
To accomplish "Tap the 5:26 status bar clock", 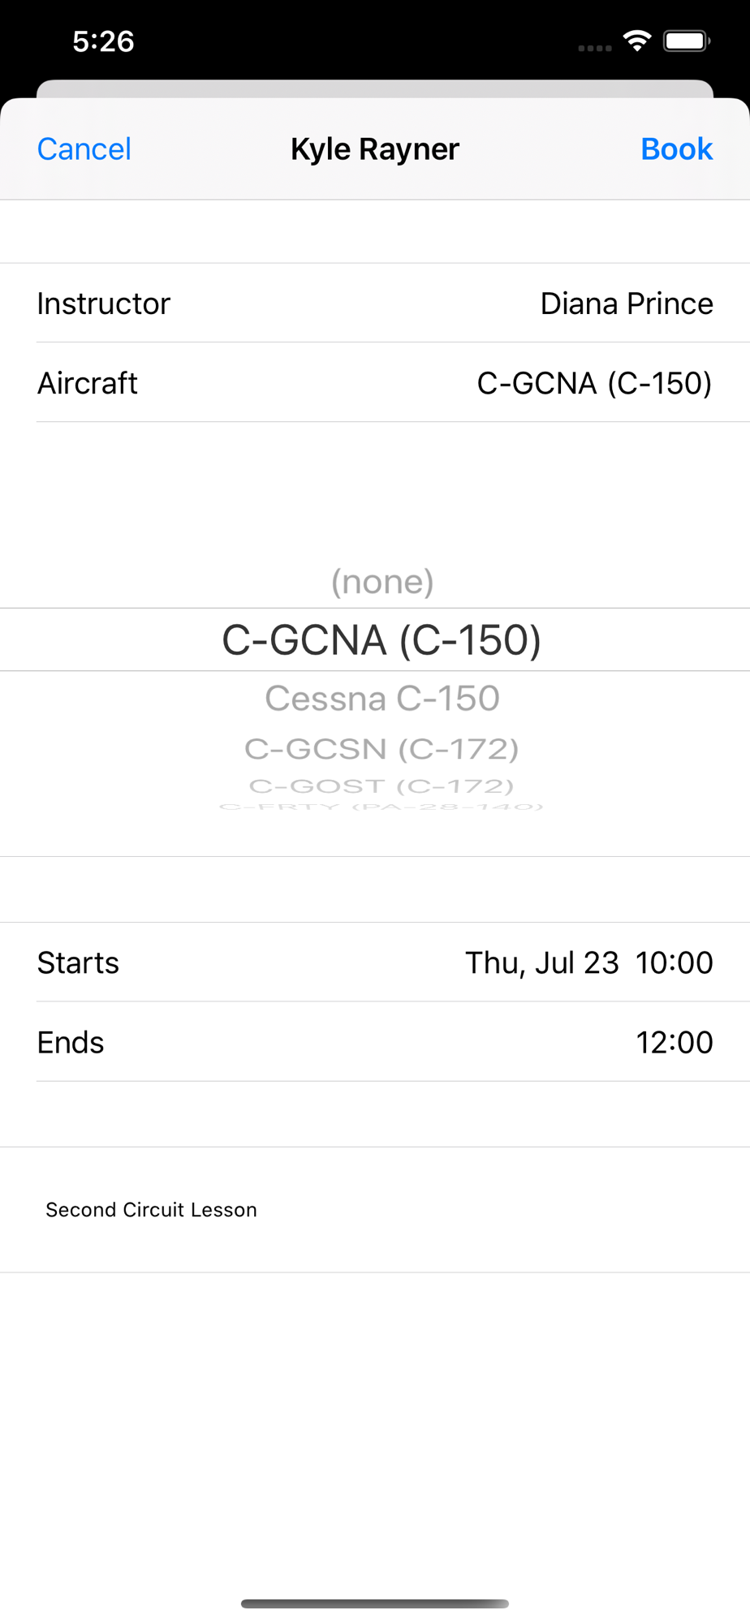I will 103,41.
